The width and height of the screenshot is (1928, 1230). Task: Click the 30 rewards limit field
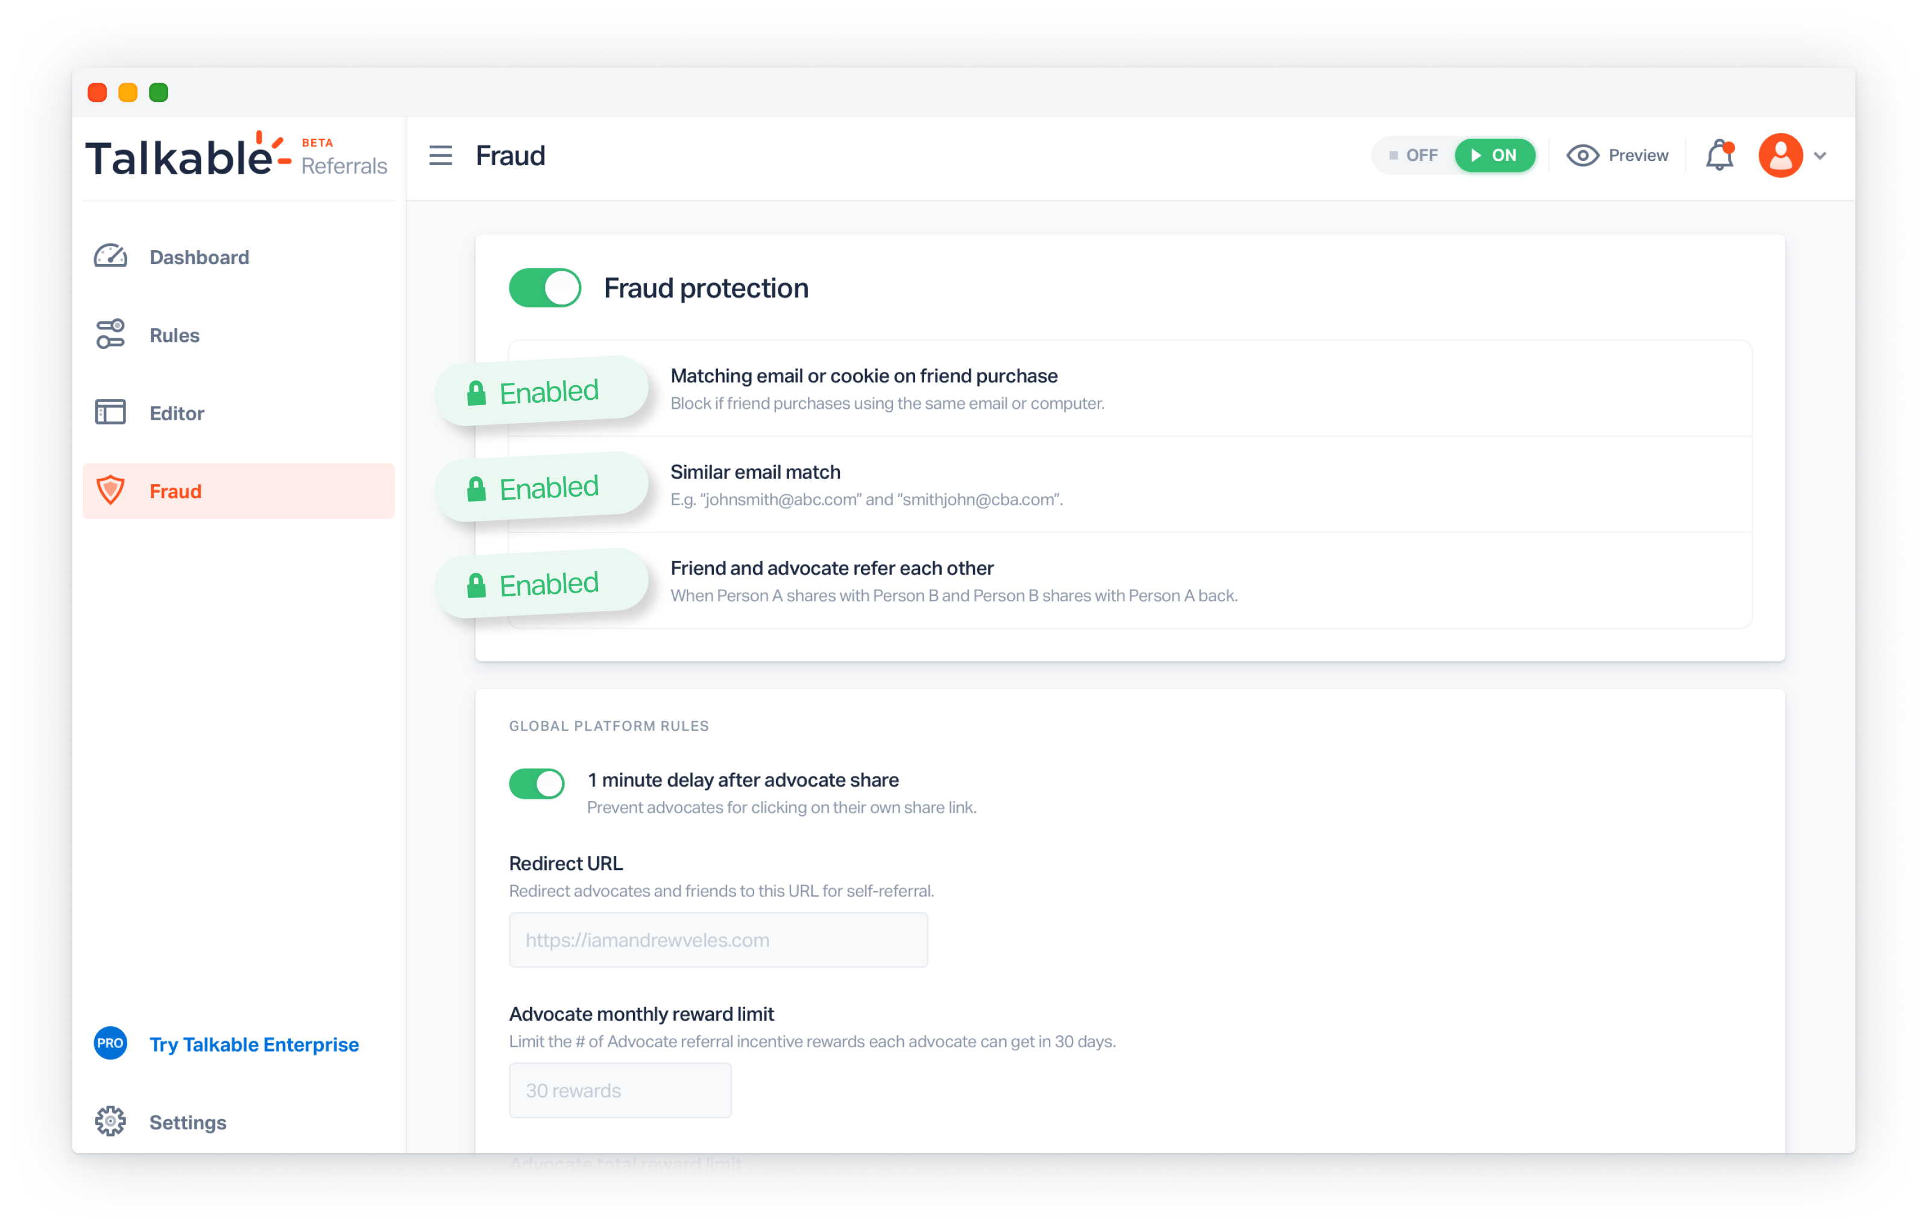620,1091
